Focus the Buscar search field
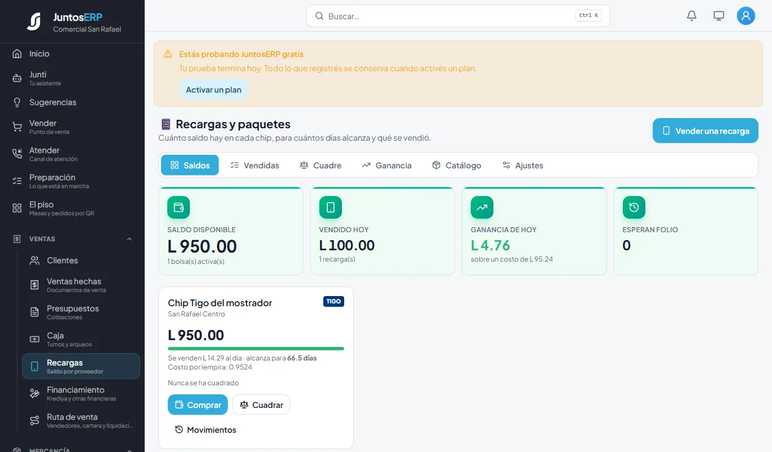 tap(458, 16)
